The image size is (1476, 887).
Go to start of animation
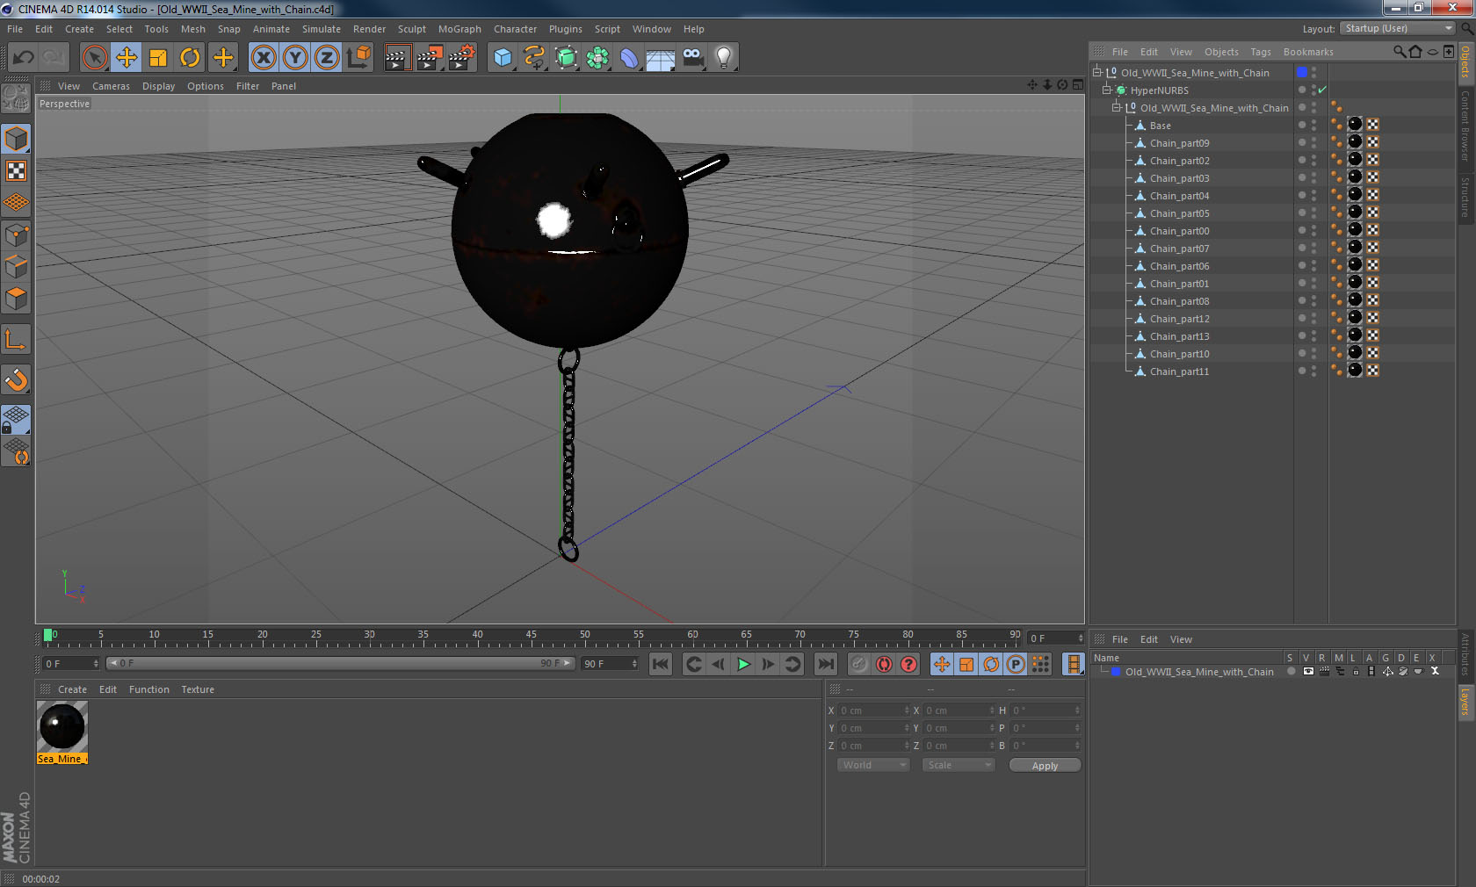(661, 664)
